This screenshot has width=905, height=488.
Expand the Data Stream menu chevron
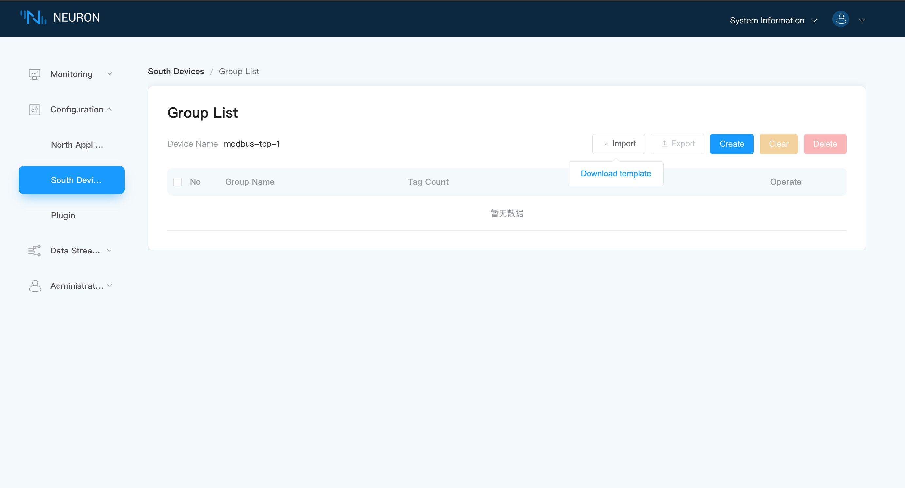point(109,250)
